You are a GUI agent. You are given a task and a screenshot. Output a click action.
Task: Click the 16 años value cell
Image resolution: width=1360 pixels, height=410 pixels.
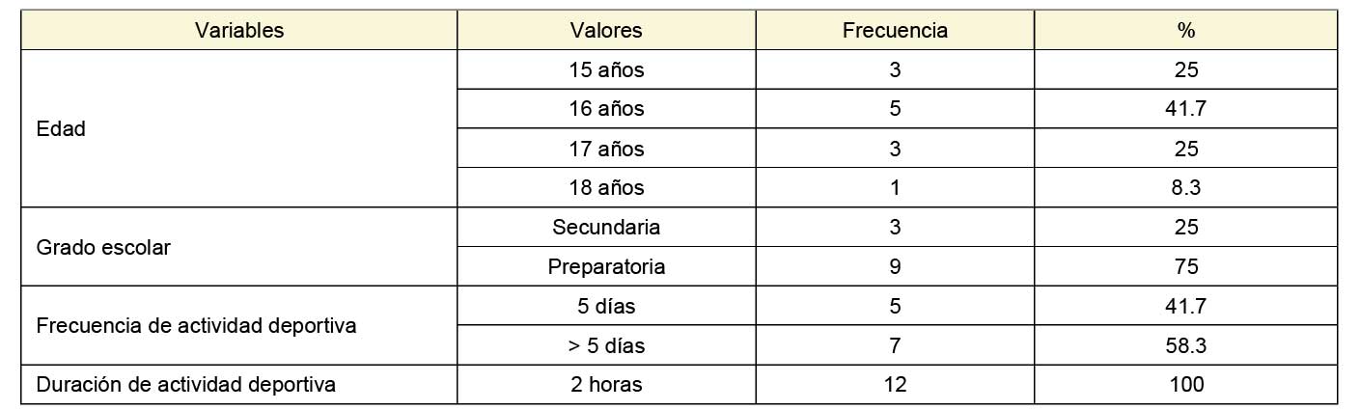coord(606,109)
